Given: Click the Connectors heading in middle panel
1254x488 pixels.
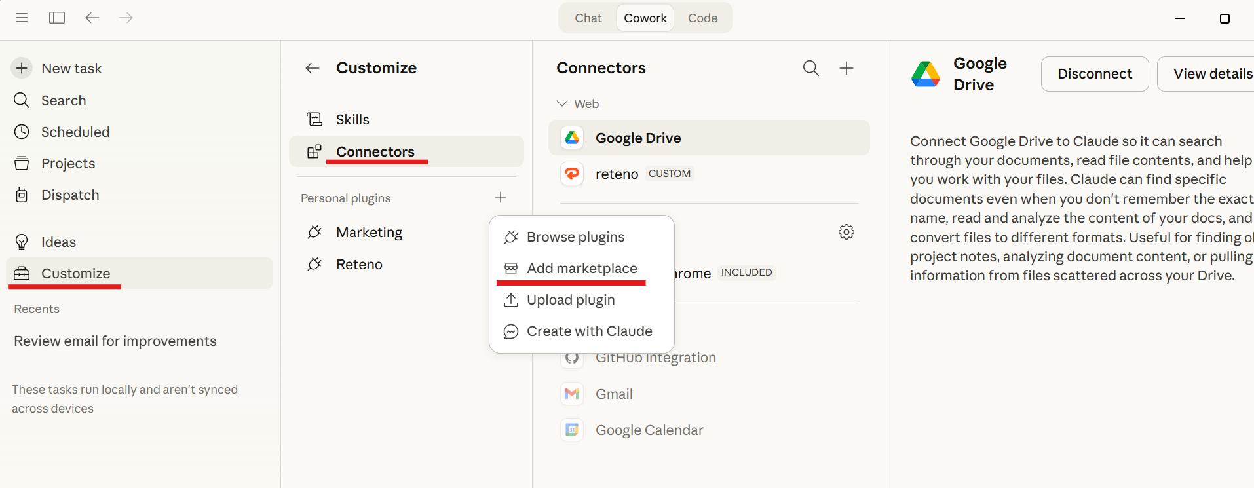Looking at the screenshot, I should click(x=601, y=68).
